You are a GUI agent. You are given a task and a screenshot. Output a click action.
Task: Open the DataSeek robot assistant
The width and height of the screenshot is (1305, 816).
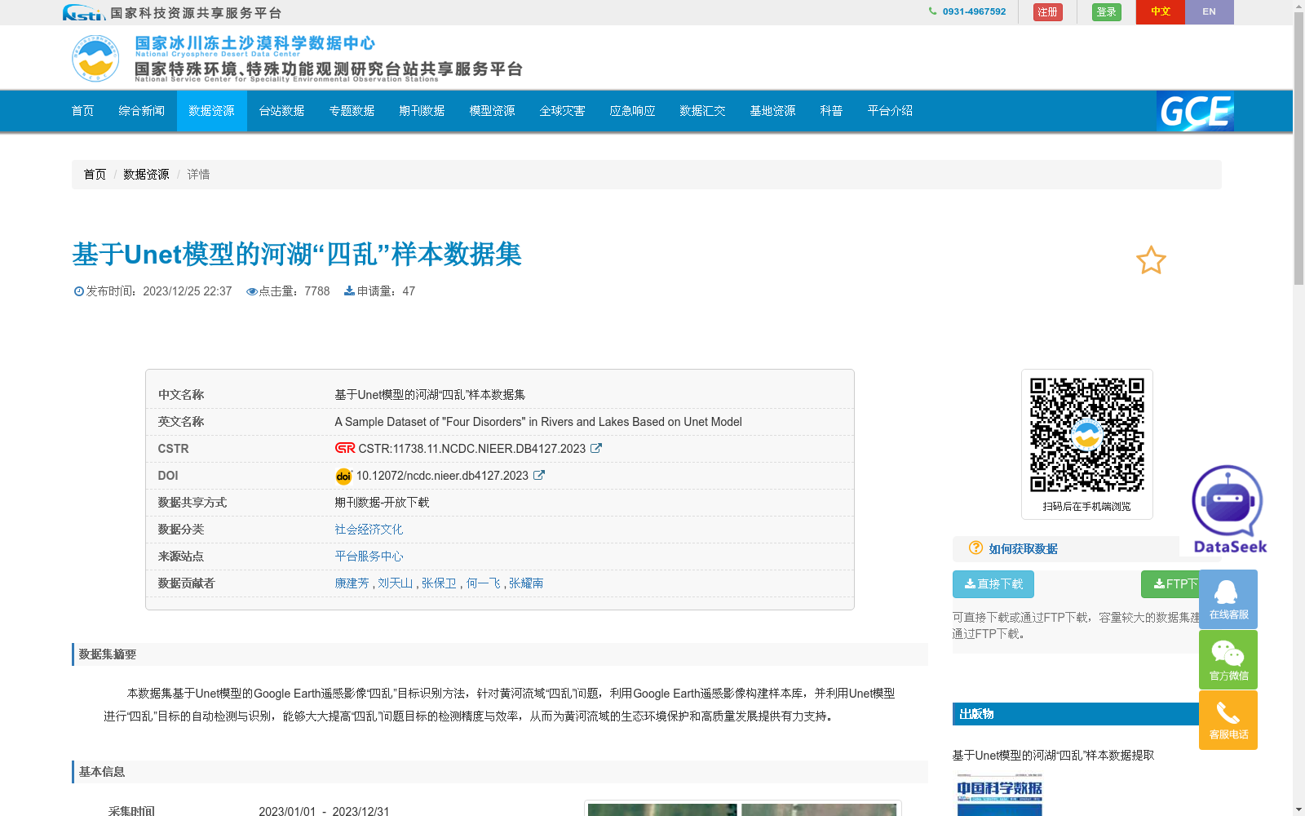click(x=1229, y=509)
